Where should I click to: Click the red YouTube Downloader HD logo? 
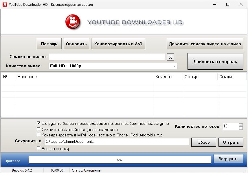click(73, 22)
